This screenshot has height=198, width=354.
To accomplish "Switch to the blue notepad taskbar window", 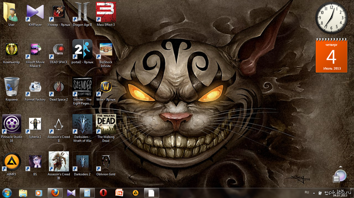I will click(x=87, y=193).
